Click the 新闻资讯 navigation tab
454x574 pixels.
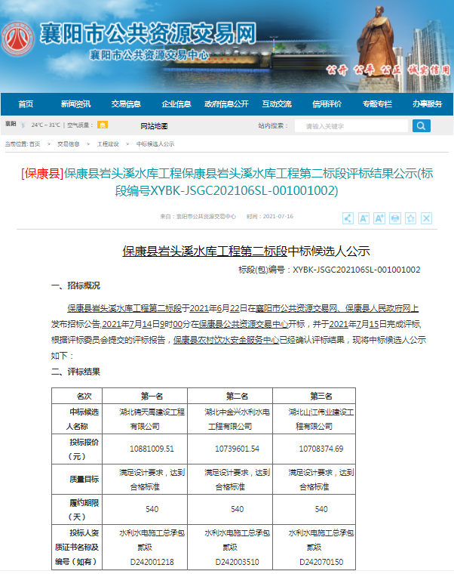[x=75, y=103]
